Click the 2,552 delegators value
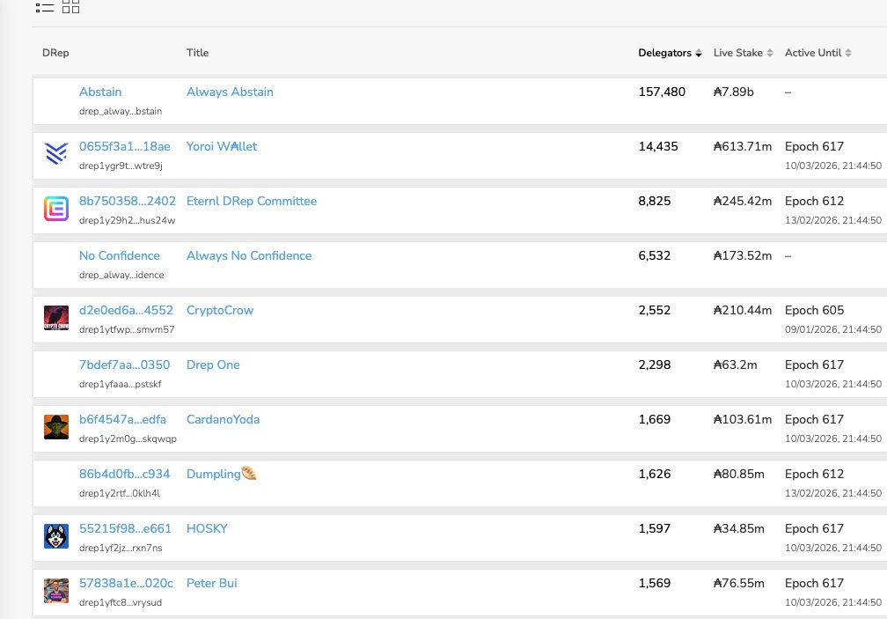This screenshot has height=619, width=887. 655,310
